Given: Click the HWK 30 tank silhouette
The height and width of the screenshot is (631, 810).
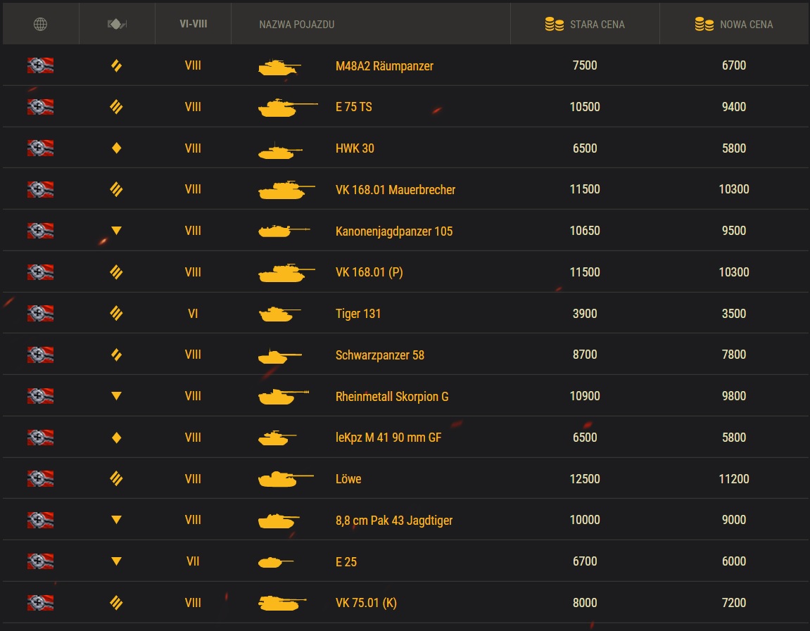Looking at the screenshot, I should 280,151.
